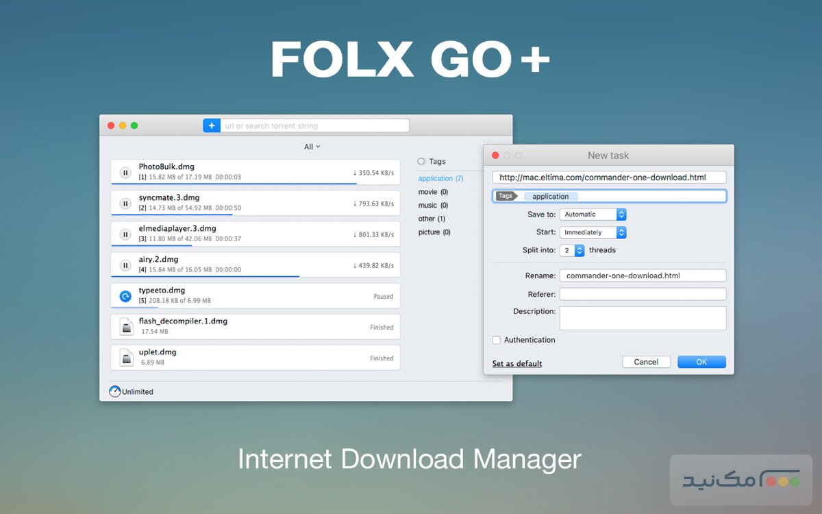Open the Start timing dropdown
Viewport: 822px width, 514px height.
click(593, 232)
